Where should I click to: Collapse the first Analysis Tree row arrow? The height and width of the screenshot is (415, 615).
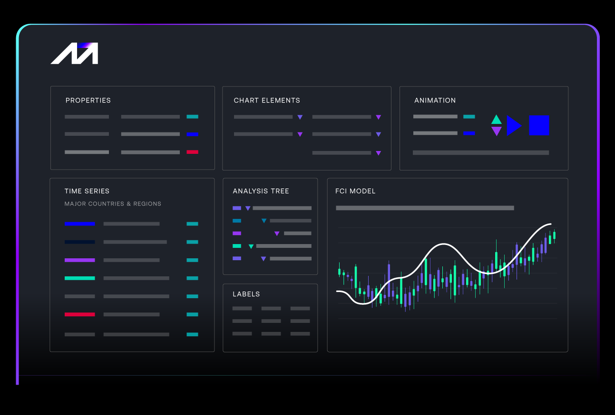pos(248,208)
